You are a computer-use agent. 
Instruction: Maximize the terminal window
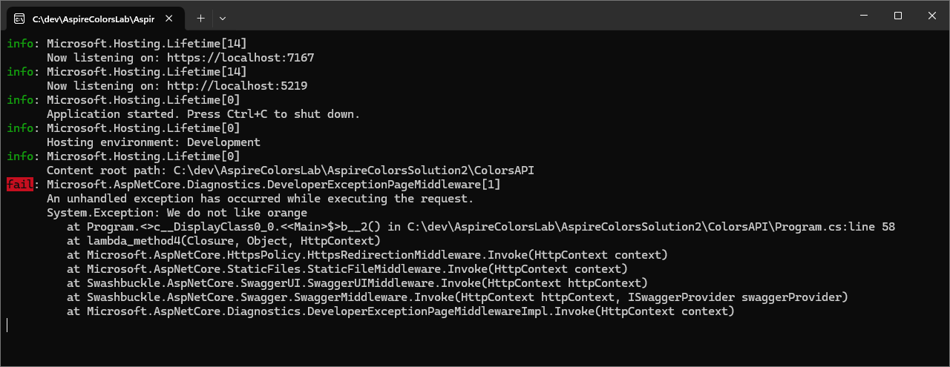898,16
